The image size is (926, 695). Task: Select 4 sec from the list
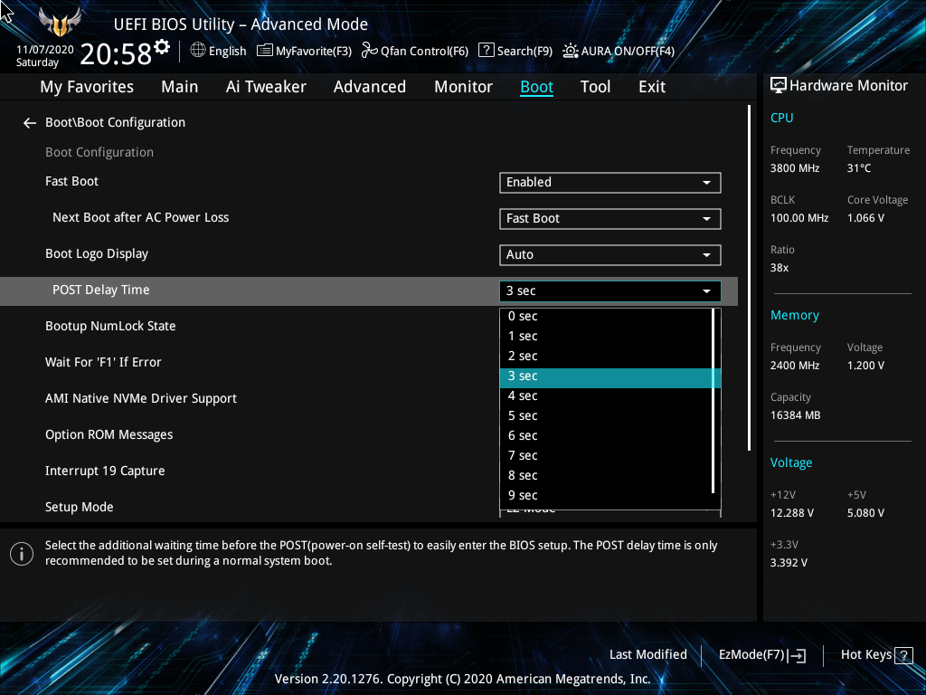[607, 396]
